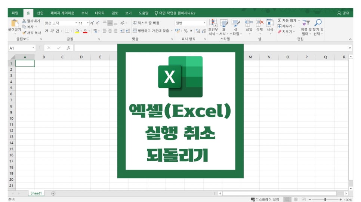Click the orientation (angled text) icon
This screenshot has height=202, width=361.
tap(123, 23)
